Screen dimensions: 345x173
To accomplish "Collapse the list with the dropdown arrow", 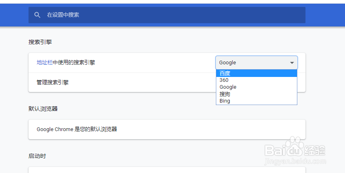I will pyautogui.click(x=292, y=63).
